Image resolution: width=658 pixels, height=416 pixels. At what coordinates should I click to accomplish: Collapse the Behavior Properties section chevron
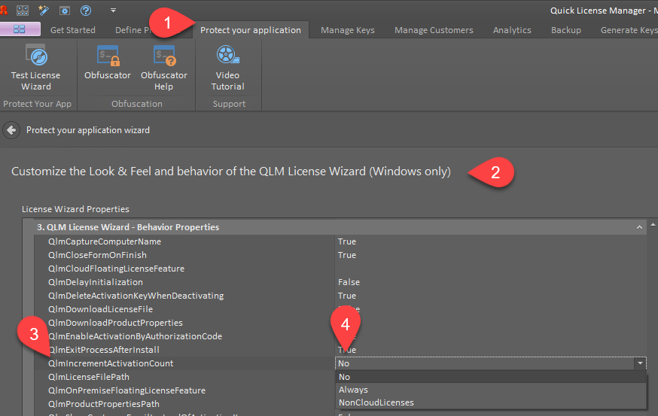tap(639, 227)
